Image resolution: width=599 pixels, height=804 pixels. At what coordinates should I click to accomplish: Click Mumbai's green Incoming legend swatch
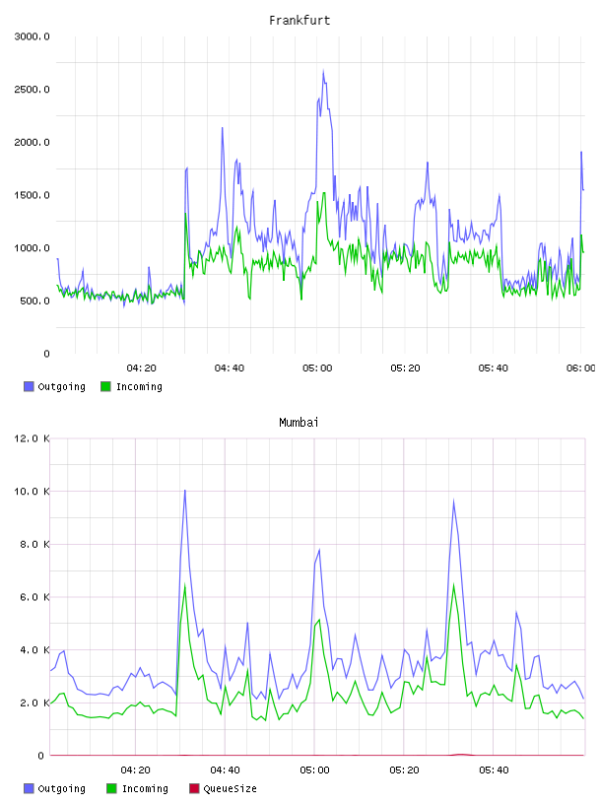pos(111,788)
